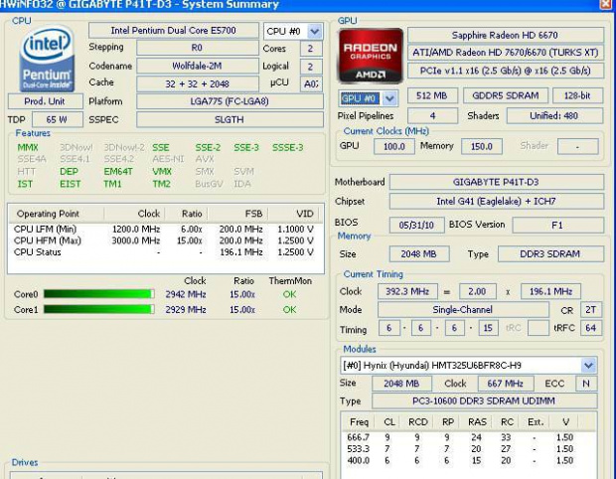Click the tRFC 64 field
Screen dimensions: 616x479
[591, 328]
